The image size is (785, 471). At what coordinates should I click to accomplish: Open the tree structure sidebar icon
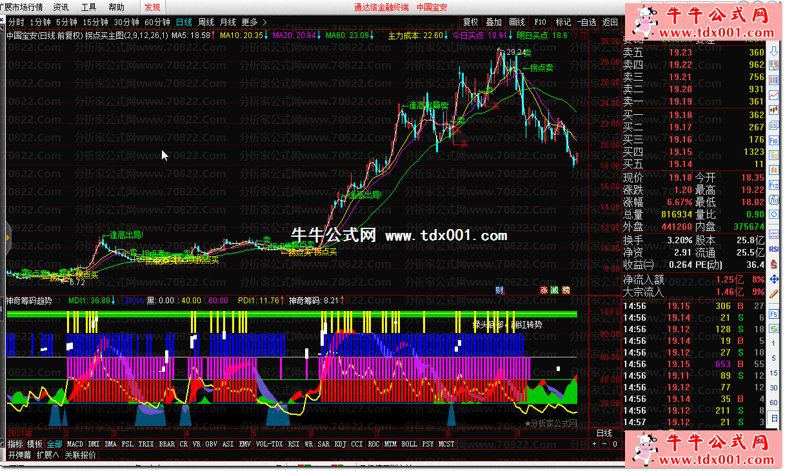coord(774,154)
